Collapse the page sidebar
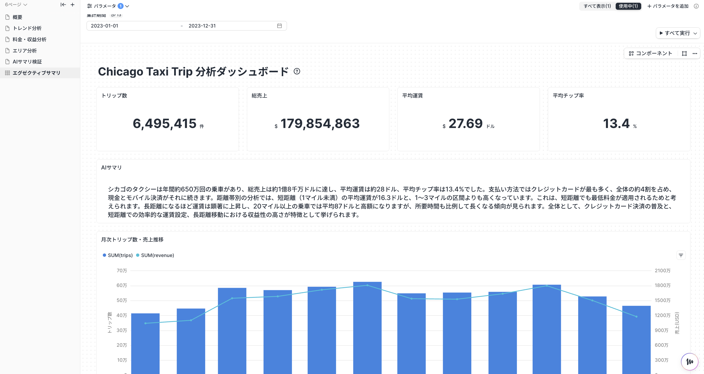Viewport: 704px width, 374px height. (x=63, y=5)
